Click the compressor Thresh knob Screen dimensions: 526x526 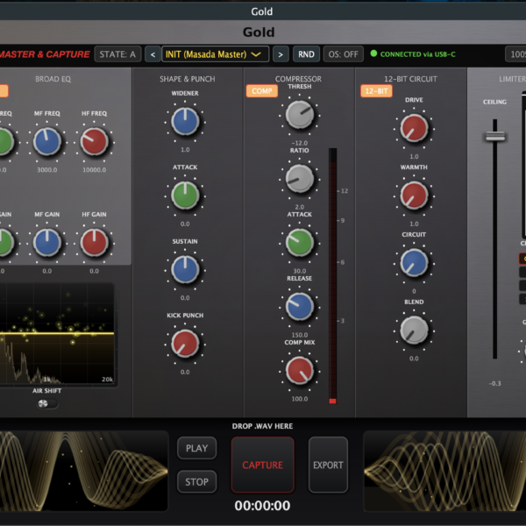299,113
